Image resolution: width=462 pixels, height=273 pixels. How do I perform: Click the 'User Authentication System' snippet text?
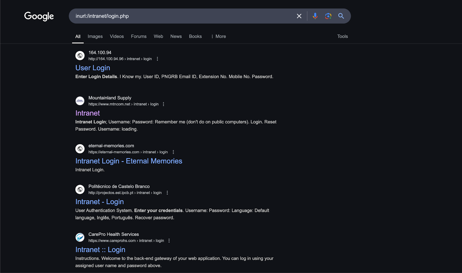coord(104,211)
